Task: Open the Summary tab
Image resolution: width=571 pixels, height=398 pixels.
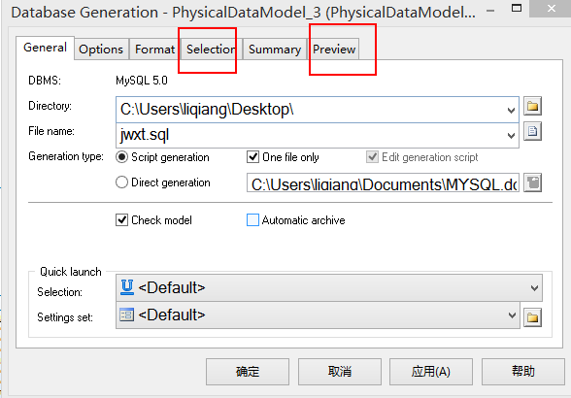Action: pyautogui.click(x=275, y=50)
